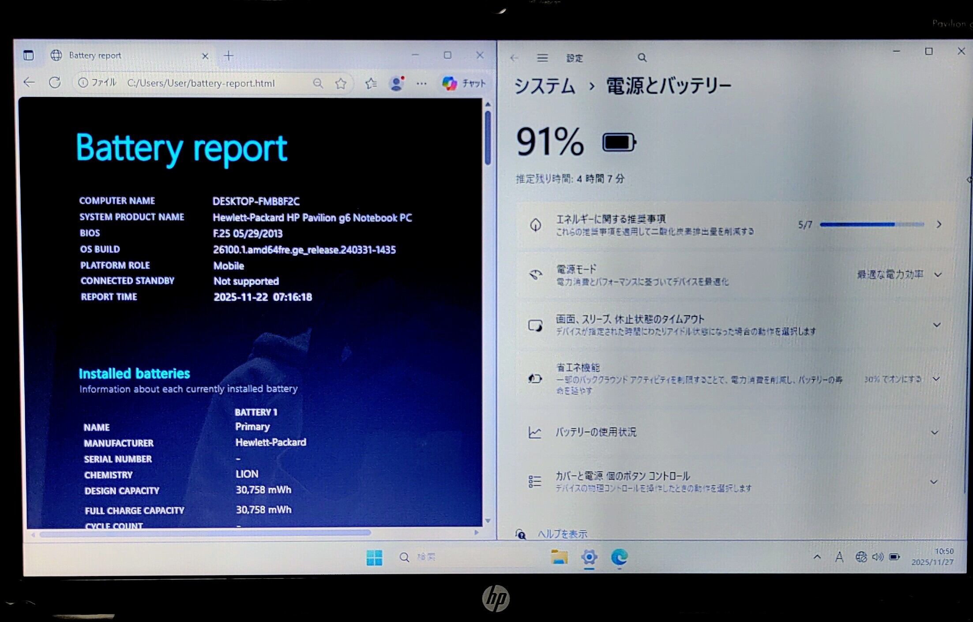Open the browser three-dot menu
This screenshot has width=973, height=622.
pyautogui.click(x=421, y=83)
